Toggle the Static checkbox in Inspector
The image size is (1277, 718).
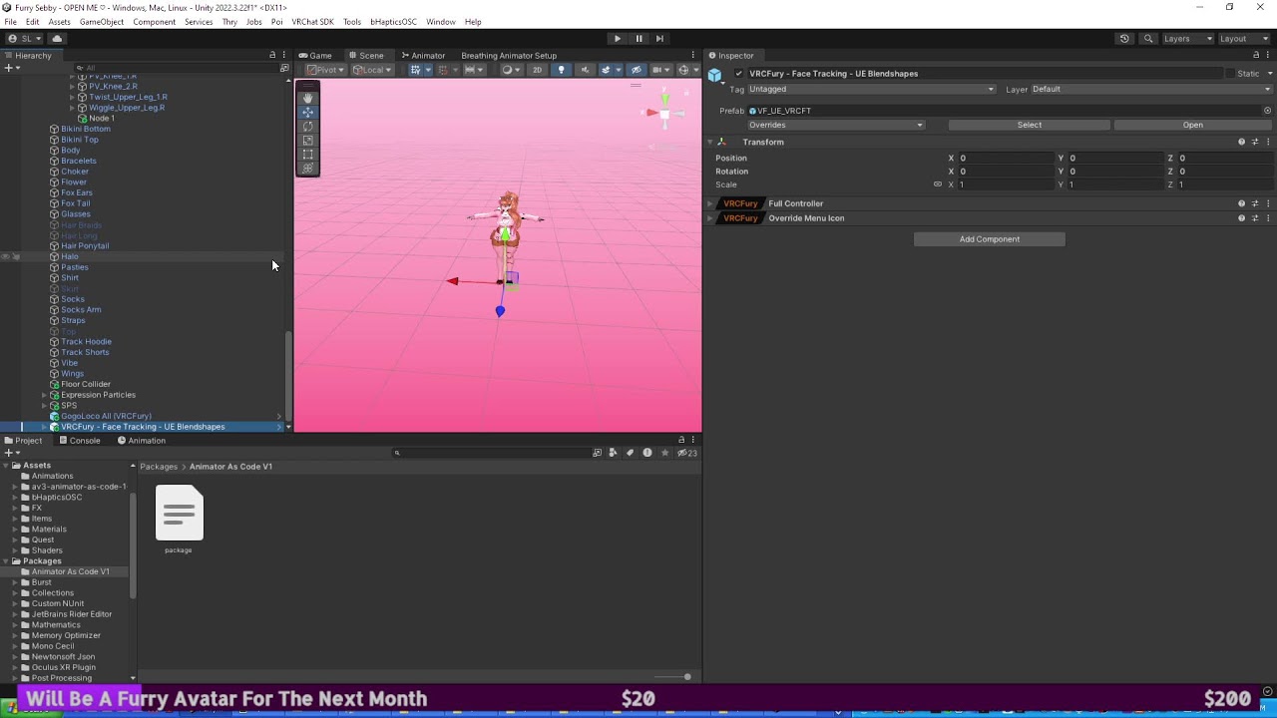pos(1229,74)
